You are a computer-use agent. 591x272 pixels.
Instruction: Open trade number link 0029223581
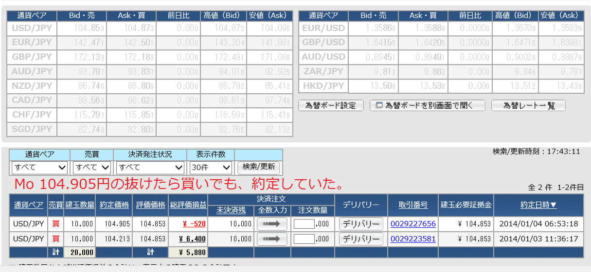click(413, 239)
